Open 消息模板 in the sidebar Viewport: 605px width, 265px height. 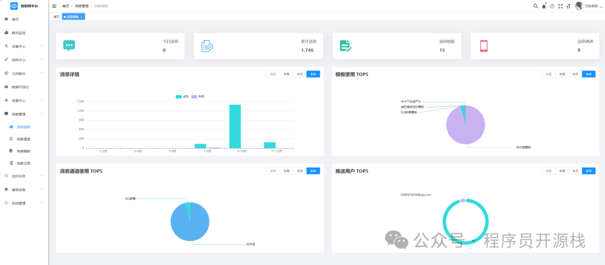point(24,151)
